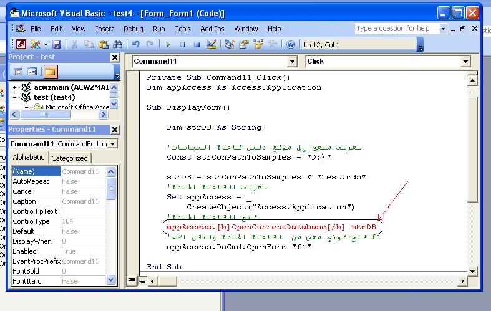Open the Project Explorer icon
This screenshot has width=491, height=311.
point(230,44)
